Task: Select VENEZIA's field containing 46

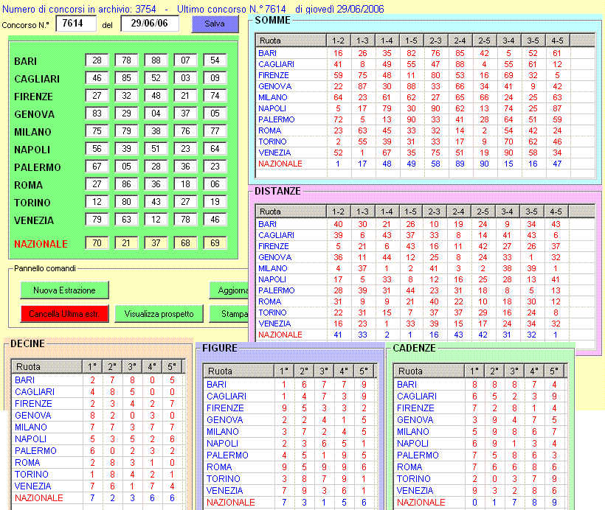Action: pyautogui.click(x=215, y=220)
